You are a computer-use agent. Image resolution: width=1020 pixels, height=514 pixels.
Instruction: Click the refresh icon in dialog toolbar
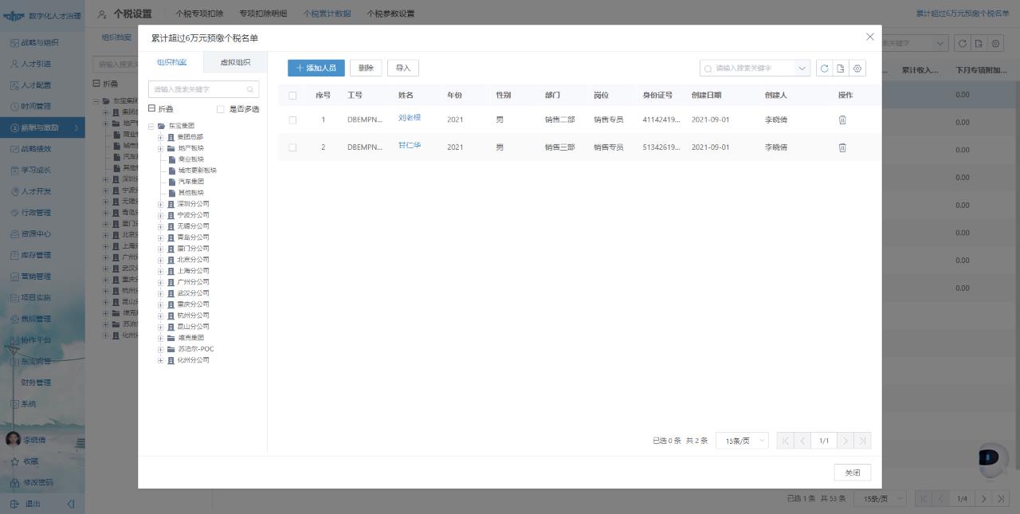click(824, 69)
